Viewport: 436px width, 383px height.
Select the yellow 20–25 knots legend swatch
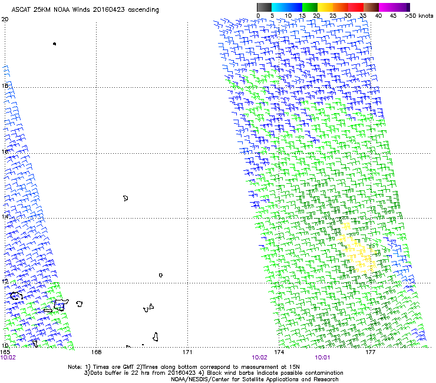[x=325, y=7]
